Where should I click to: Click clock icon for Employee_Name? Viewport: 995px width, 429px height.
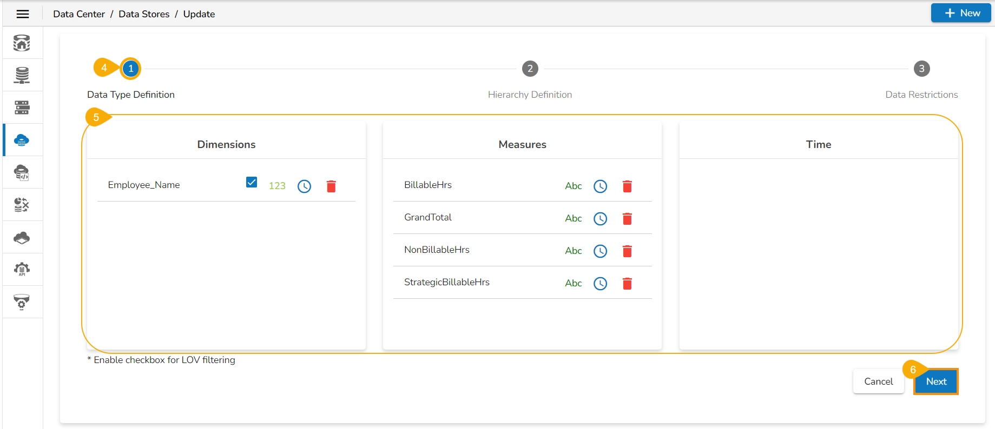click(304, 186)
